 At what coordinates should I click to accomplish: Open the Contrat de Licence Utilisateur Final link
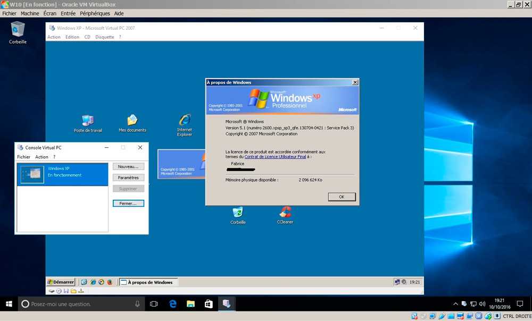pyautogui.click(x=275, y=157)
